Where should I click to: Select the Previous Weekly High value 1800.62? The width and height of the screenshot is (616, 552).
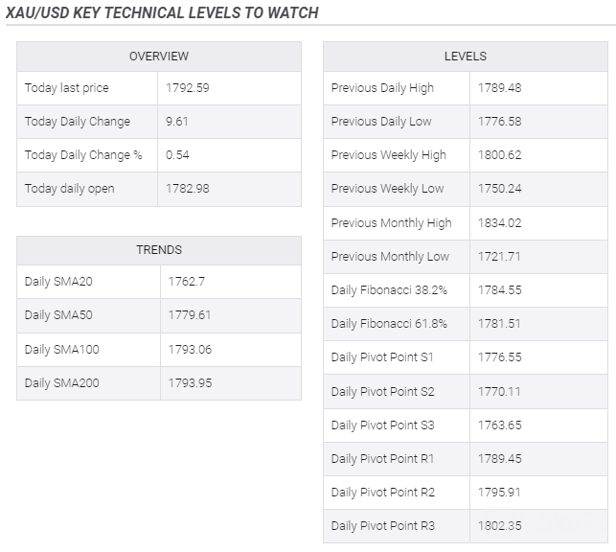499,155
